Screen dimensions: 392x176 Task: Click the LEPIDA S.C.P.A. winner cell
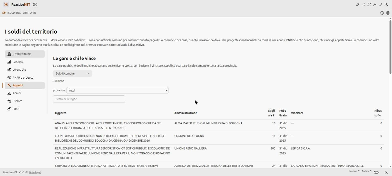(x=301, y=148)
